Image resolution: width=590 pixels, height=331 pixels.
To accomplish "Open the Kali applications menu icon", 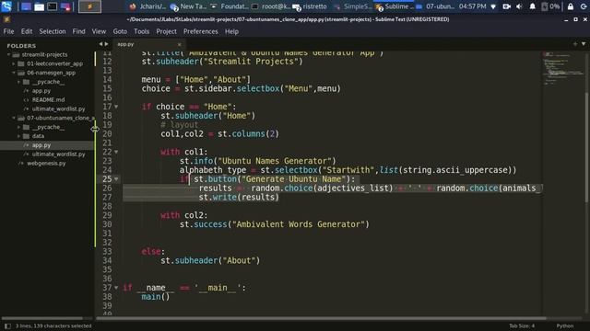I will tap(6, 6).
